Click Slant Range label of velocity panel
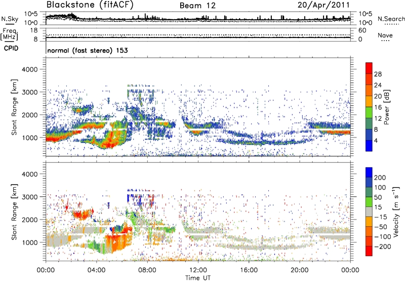This screenshot has height=281, width=405. (14, 212)
